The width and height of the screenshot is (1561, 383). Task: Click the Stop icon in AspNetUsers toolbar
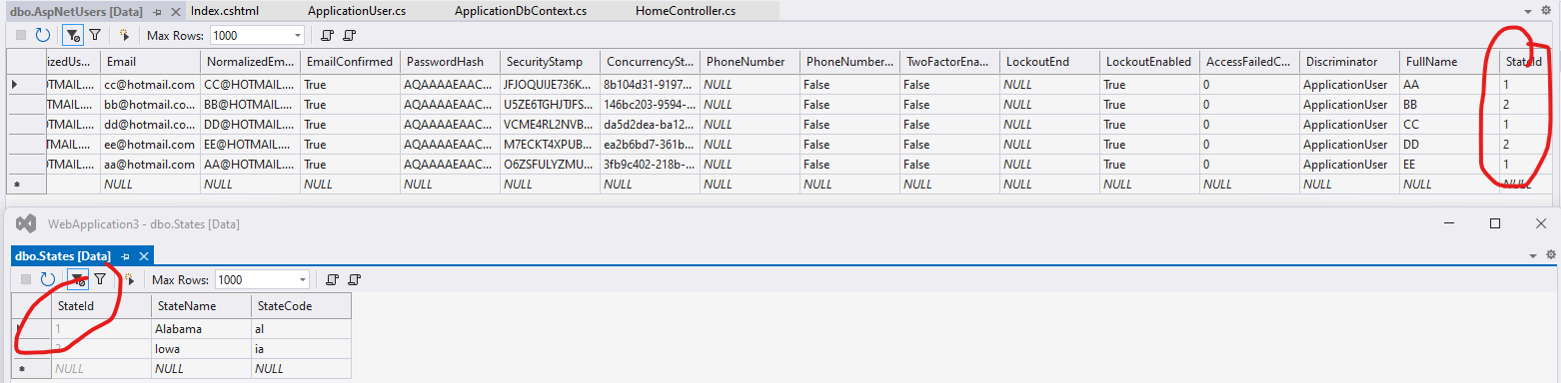tap(20, 35)
